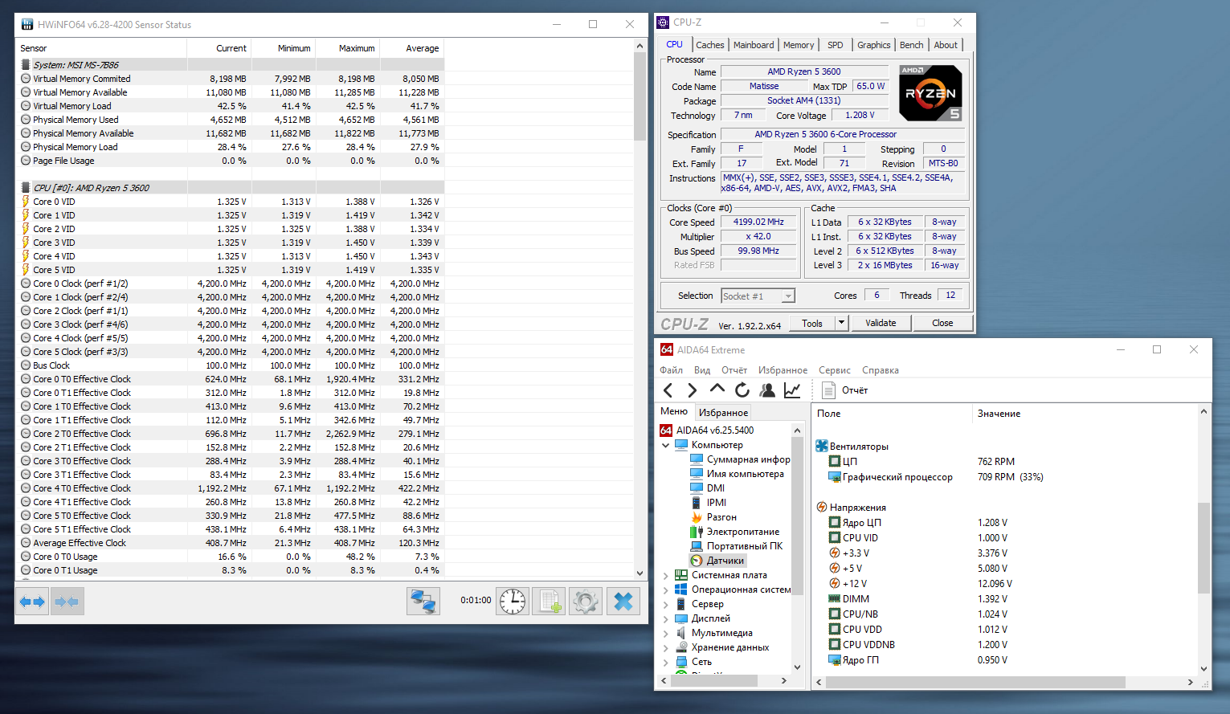Click the Validate button in CPU-Z
This screenshot has height=714, width=1230.
click(881, 323)
